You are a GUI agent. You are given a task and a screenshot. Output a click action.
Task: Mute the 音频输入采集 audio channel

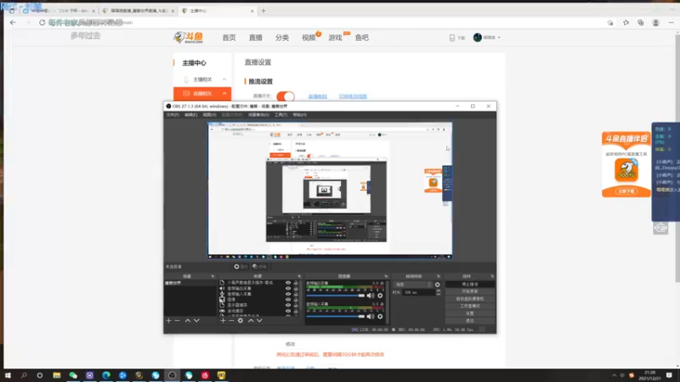(x=371, y=317)
